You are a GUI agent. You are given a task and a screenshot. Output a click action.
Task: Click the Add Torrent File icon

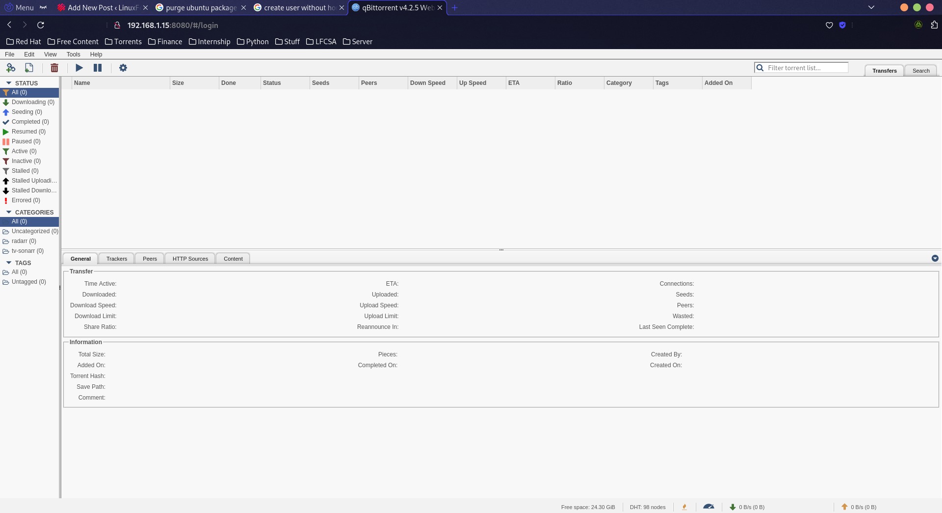coord(28,68)
